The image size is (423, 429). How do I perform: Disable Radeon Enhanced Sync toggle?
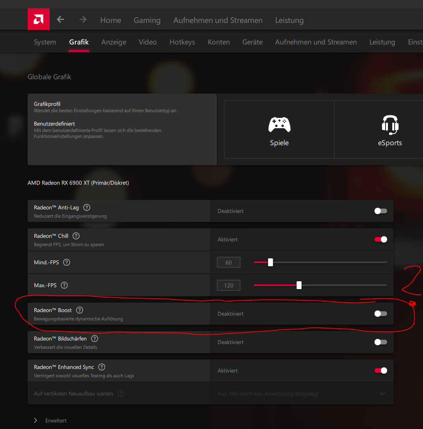[x=381, y=371]
